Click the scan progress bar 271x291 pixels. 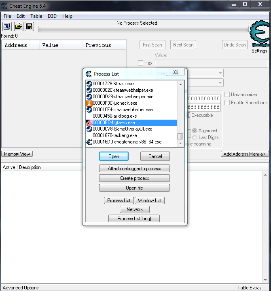point(143,30)
